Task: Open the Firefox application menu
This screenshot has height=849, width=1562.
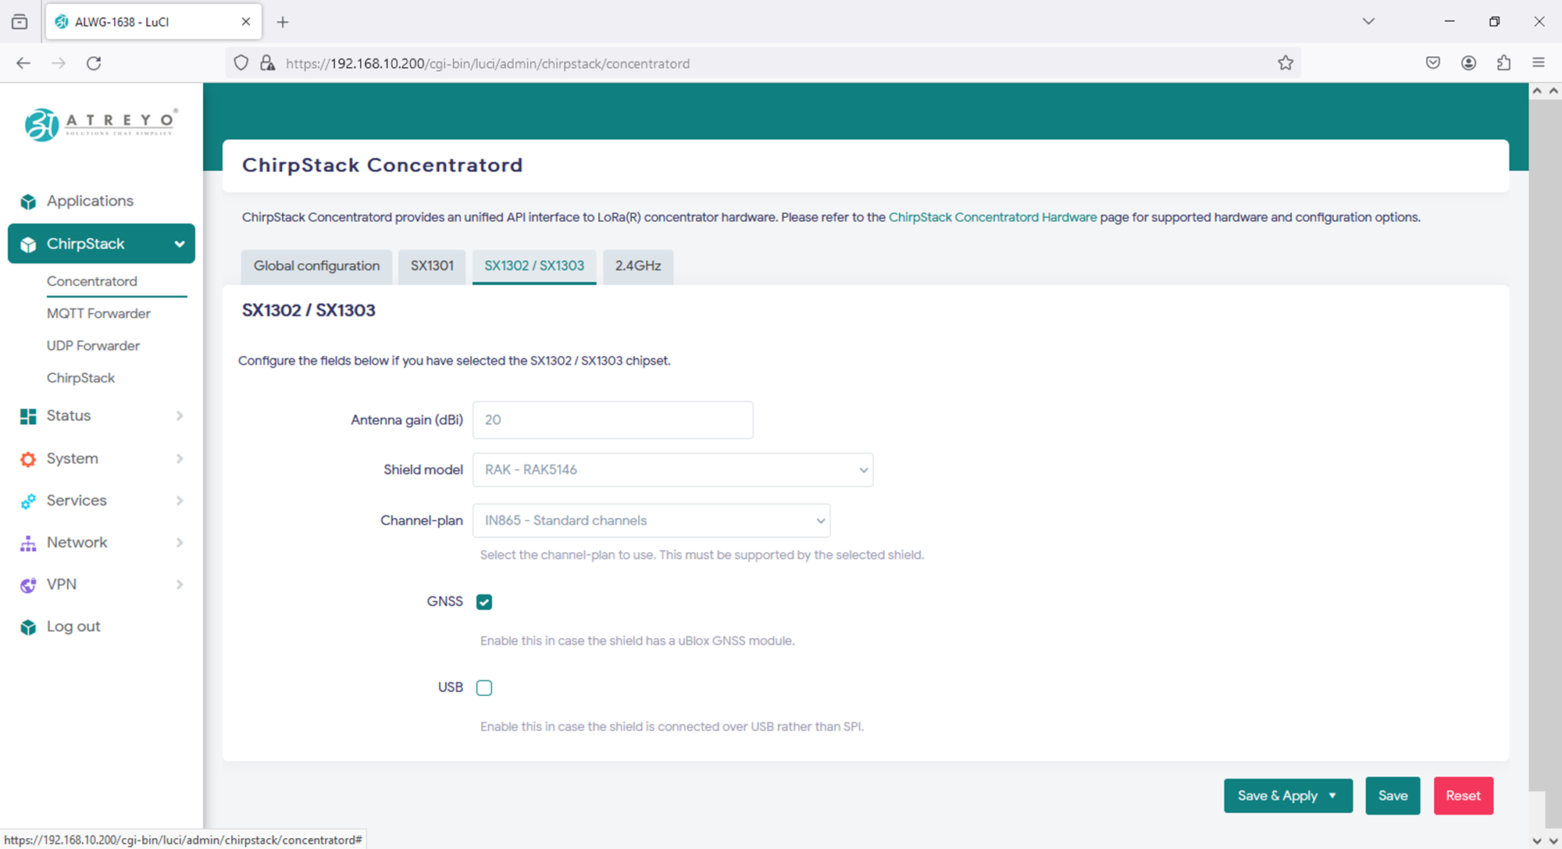Action: pyautogui.click(x=1539, y=63)
